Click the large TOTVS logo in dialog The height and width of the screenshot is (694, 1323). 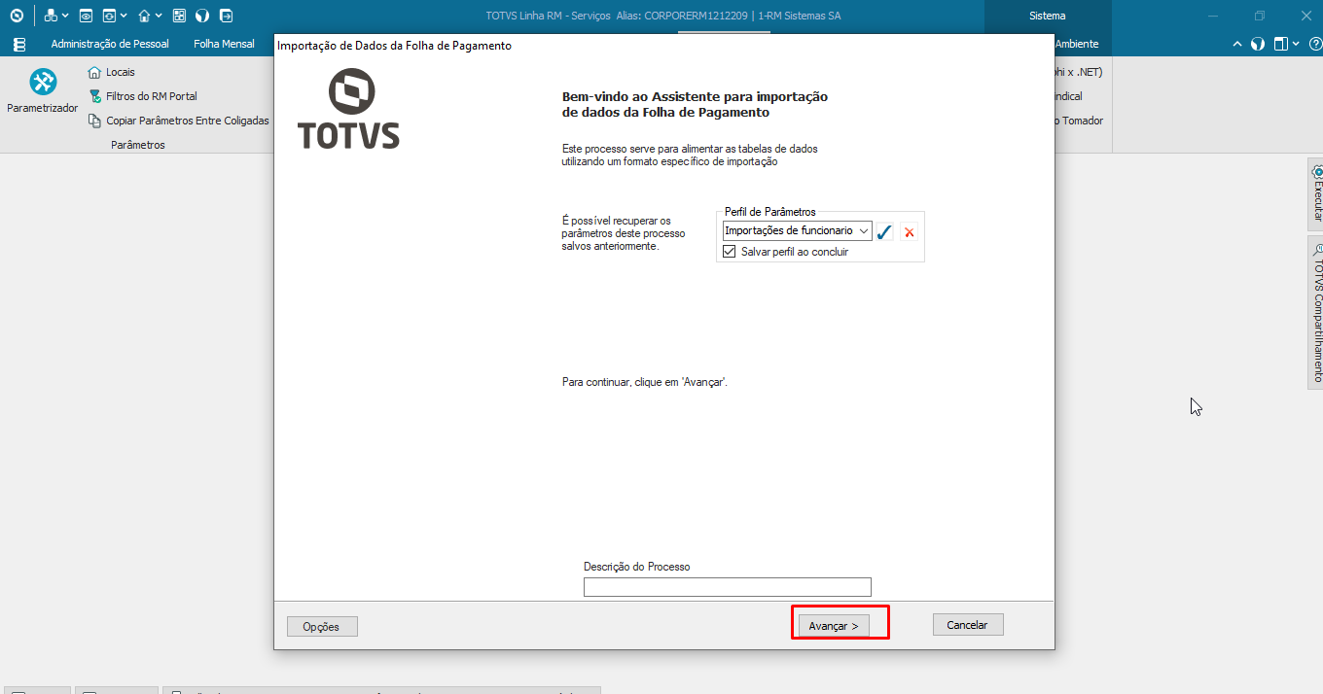click(x=348, y=109)
